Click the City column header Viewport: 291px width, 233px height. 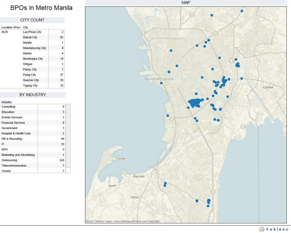[x=26, y=27]
